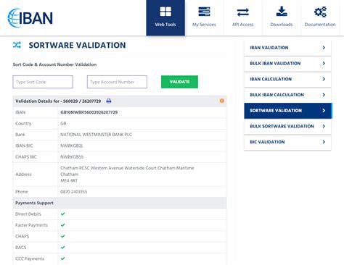
Task: Click the Web Tools grid icon
Action: 165,12
